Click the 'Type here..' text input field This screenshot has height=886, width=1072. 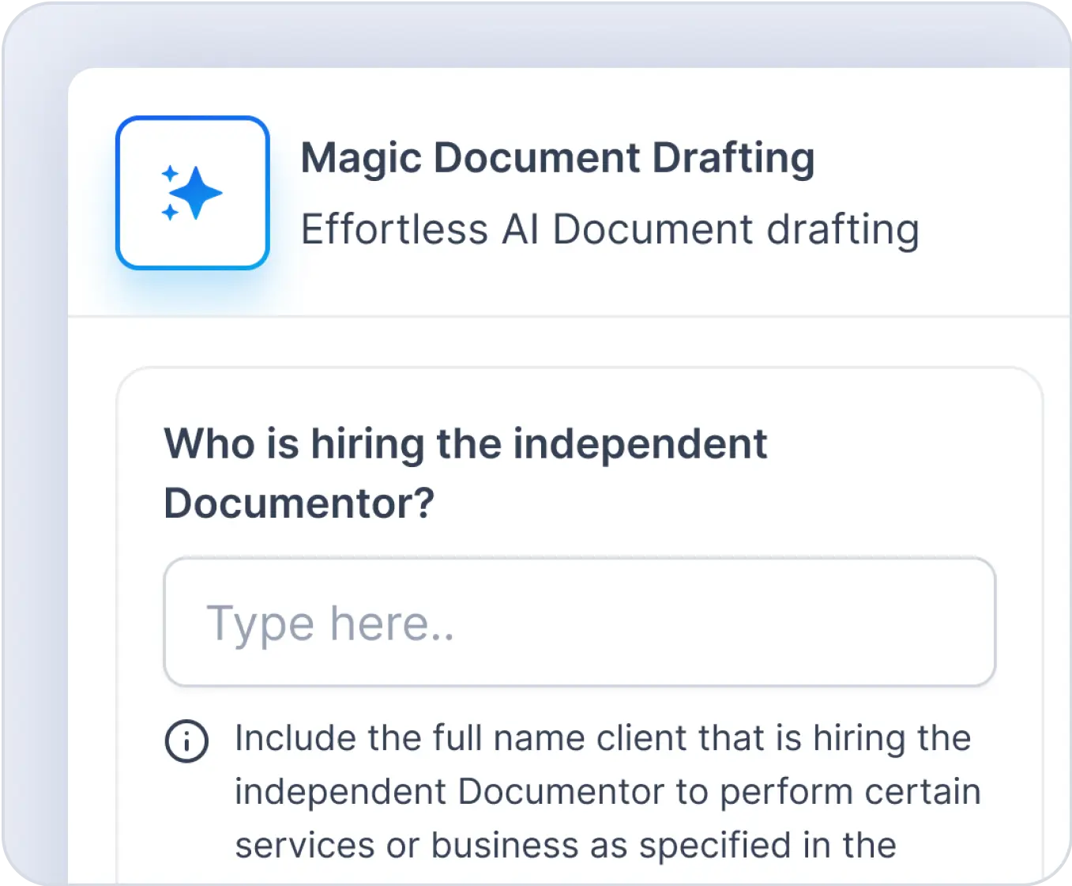[579, 621]
